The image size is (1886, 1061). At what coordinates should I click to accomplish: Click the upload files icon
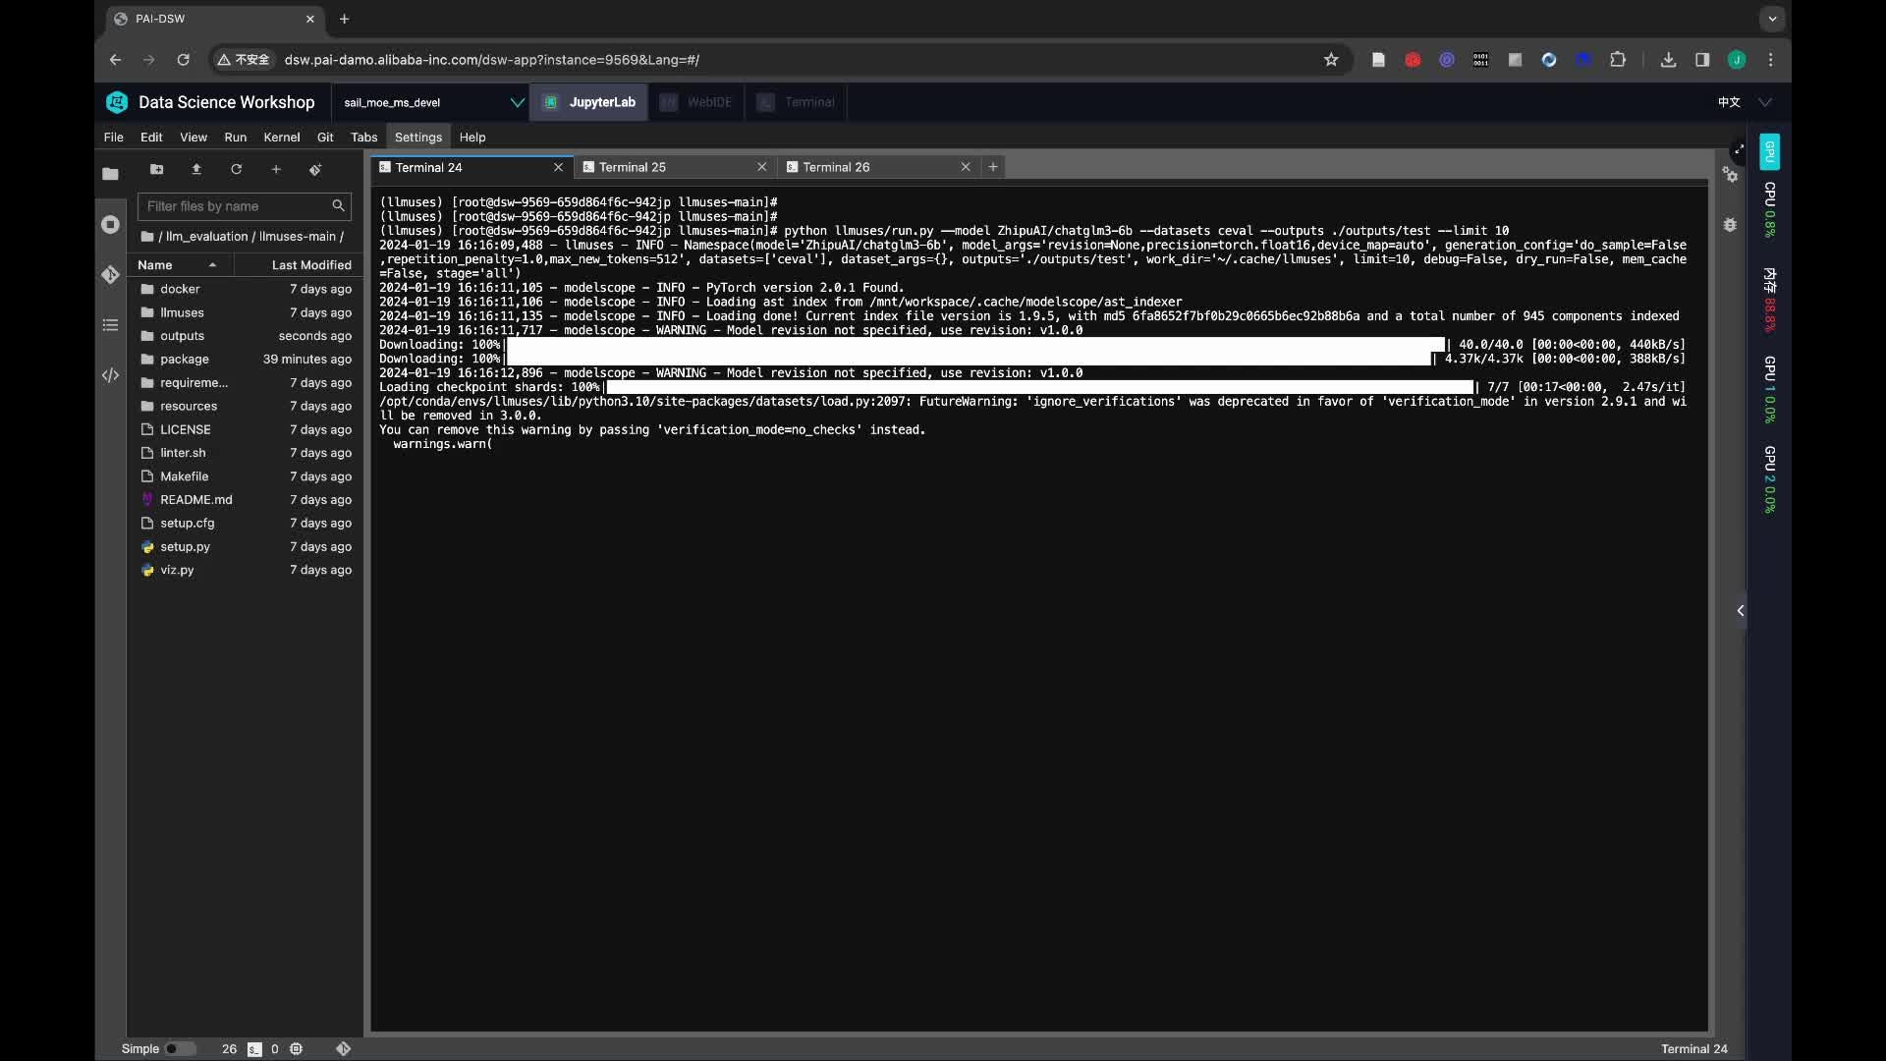click(x=196, y=169)
